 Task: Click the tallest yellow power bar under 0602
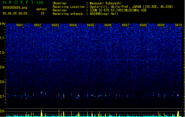41,113
